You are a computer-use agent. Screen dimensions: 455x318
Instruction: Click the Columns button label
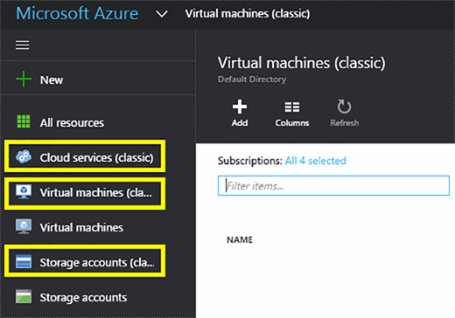point(292,123)
